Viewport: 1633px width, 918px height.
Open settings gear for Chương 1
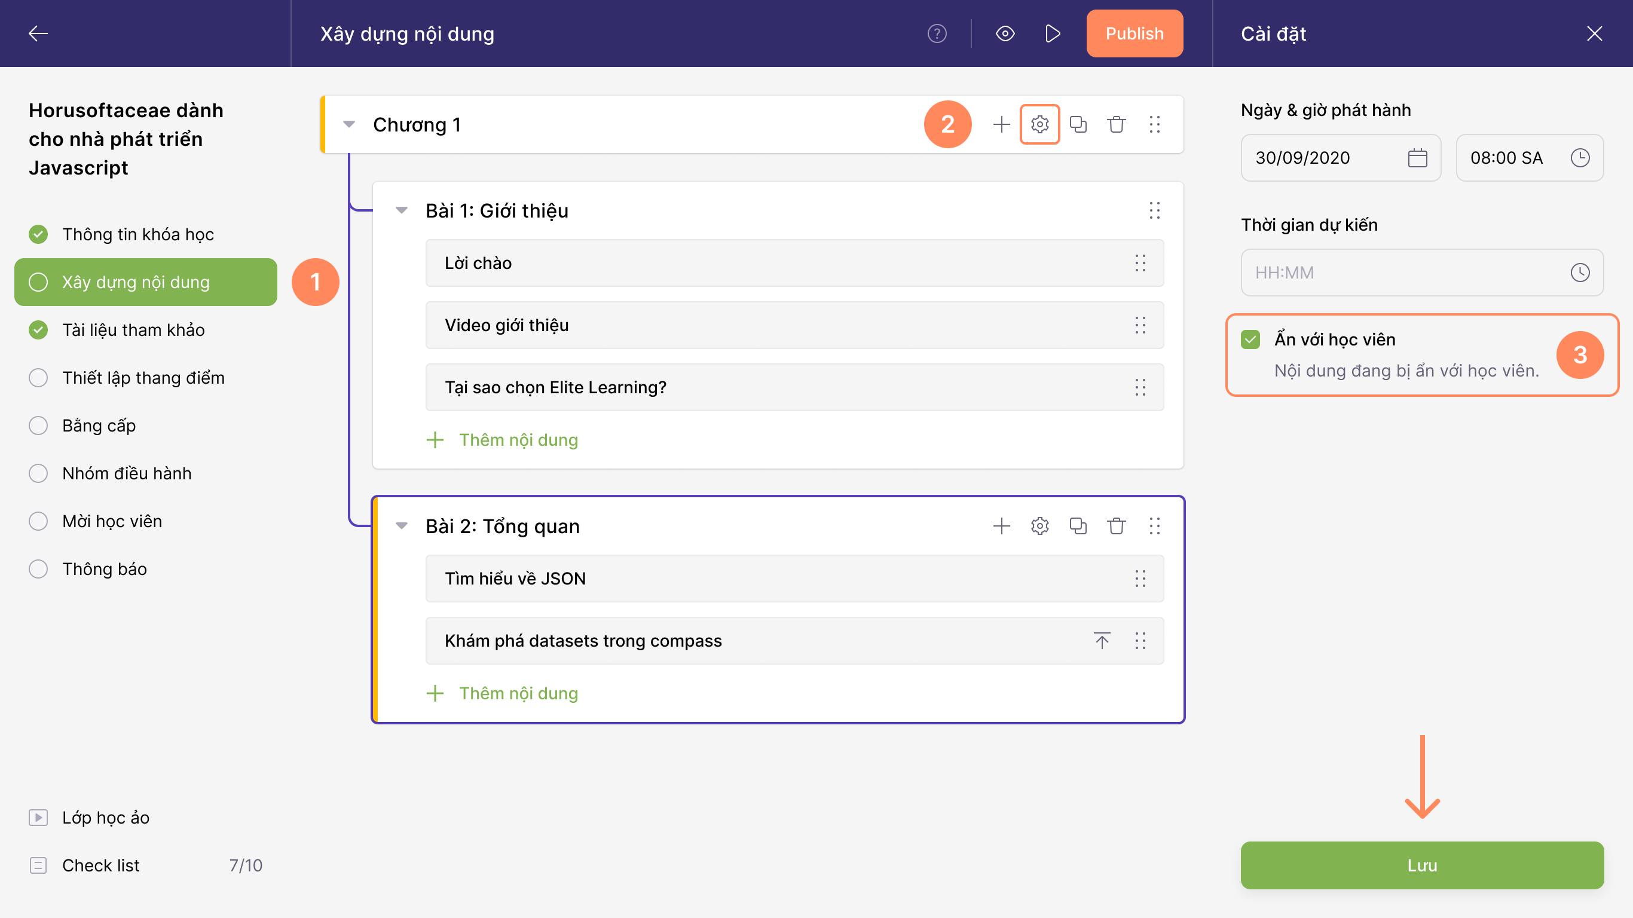point(1039,124)
